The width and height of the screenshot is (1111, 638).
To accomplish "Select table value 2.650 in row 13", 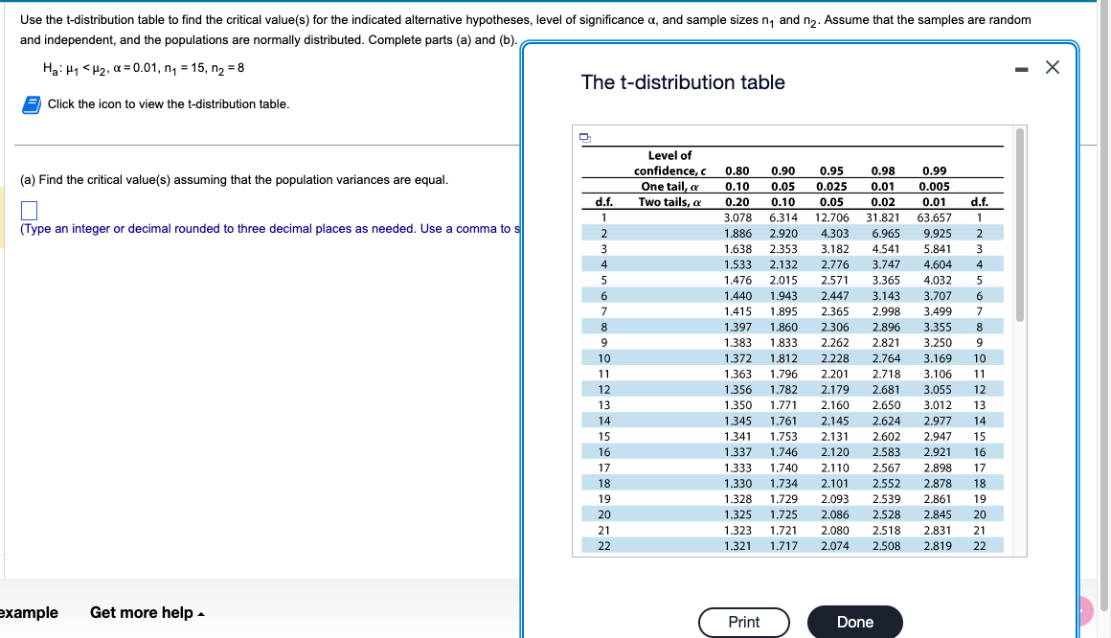I will 886,405.
